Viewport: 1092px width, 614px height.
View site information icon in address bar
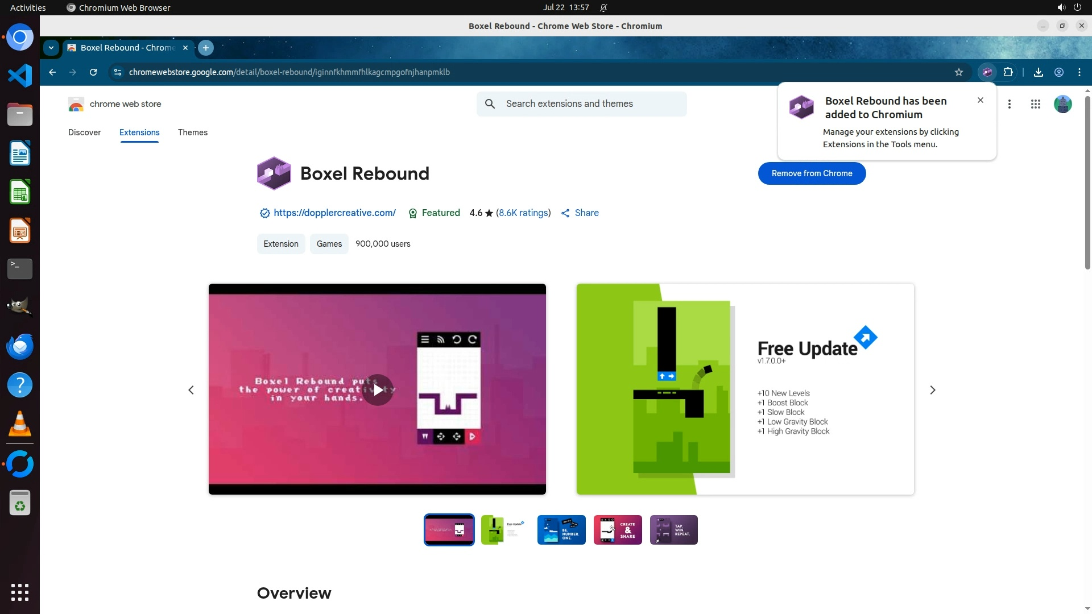click(x=117, y=72)
